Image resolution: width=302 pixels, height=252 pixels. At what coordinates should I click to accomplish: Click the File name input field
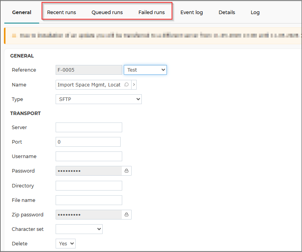pyautogui.click(x=89, y=200)
